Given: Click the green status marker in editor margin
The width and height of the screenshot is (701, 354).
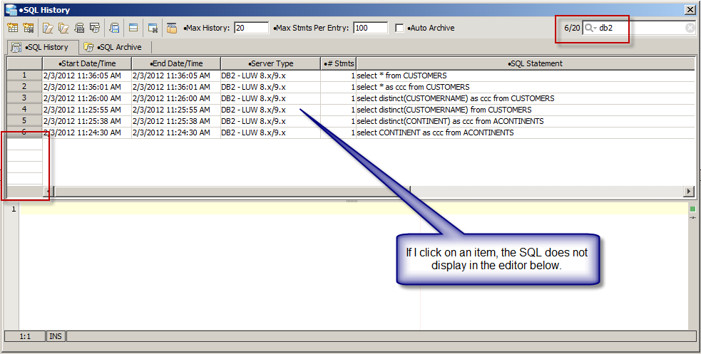Looking at the screenshot, I should pyautogui.click(x=692, y=209).
